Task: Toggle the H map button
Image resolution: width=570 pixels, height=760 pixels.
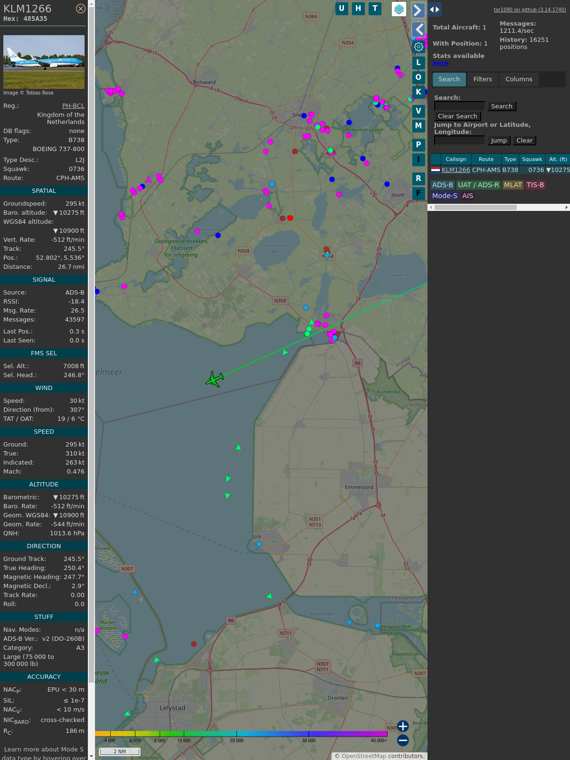Action: click(358, 9)
